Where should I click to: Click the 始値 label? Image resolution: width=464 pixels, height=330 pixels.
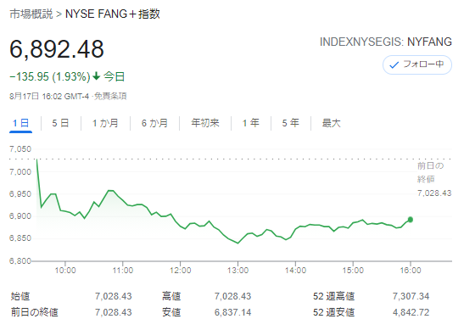click(x=20, y=296)
